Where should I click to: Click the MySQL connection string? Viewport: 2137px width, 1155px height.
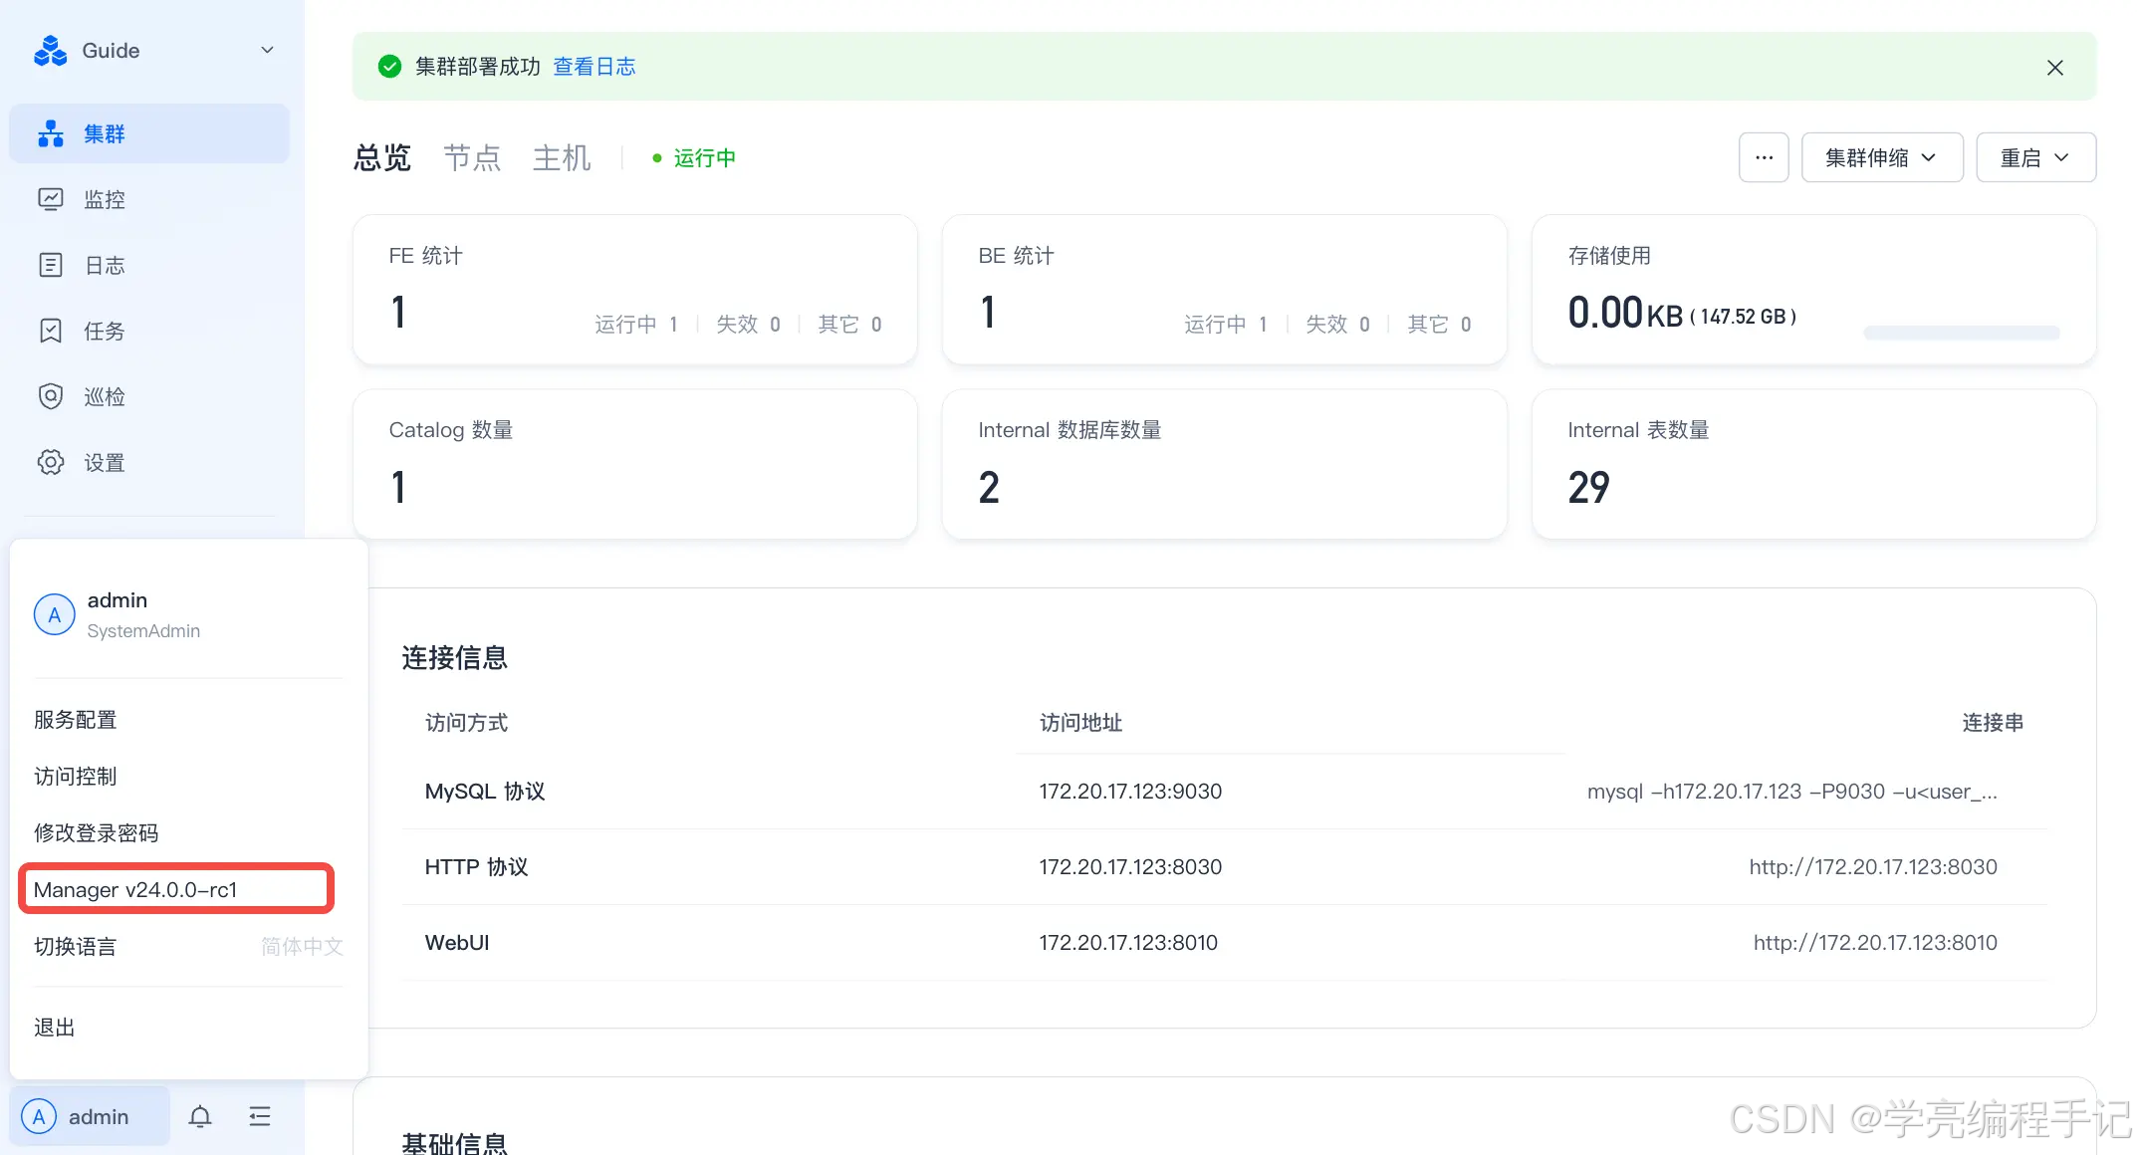point(1791,792)
